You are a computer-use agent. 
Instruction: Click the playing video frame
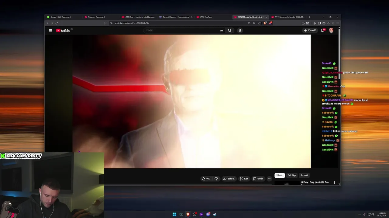click(x=191, y=101)
